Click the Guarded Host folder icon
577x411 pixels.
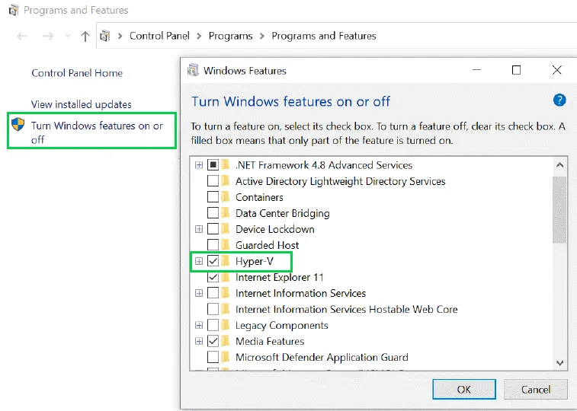click(226, 245)
